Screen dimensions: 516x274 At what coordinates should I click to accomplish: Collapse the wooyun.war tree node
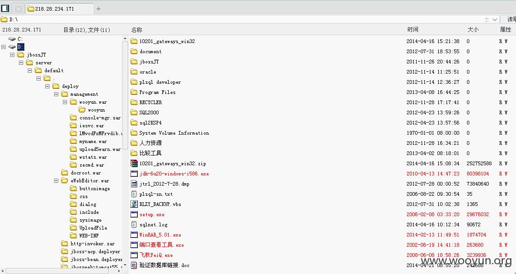pos(65,102)
